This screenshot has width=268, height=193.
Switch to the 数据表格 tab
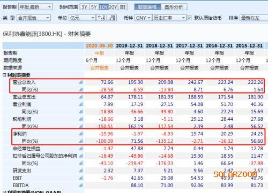[147, 7]
